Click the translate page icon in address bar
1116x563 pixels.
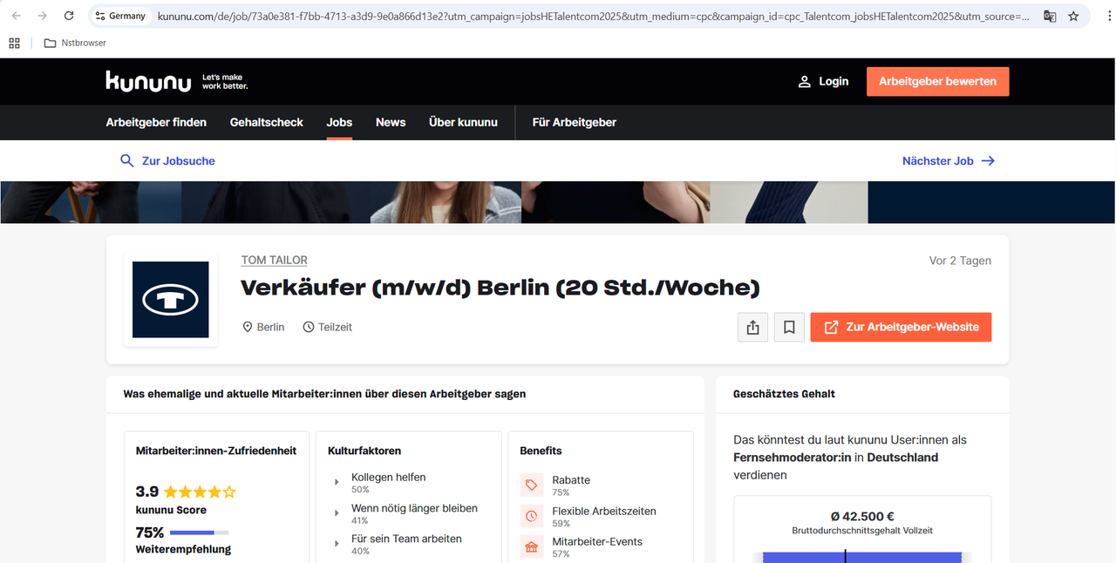[x=1050, y=16]
